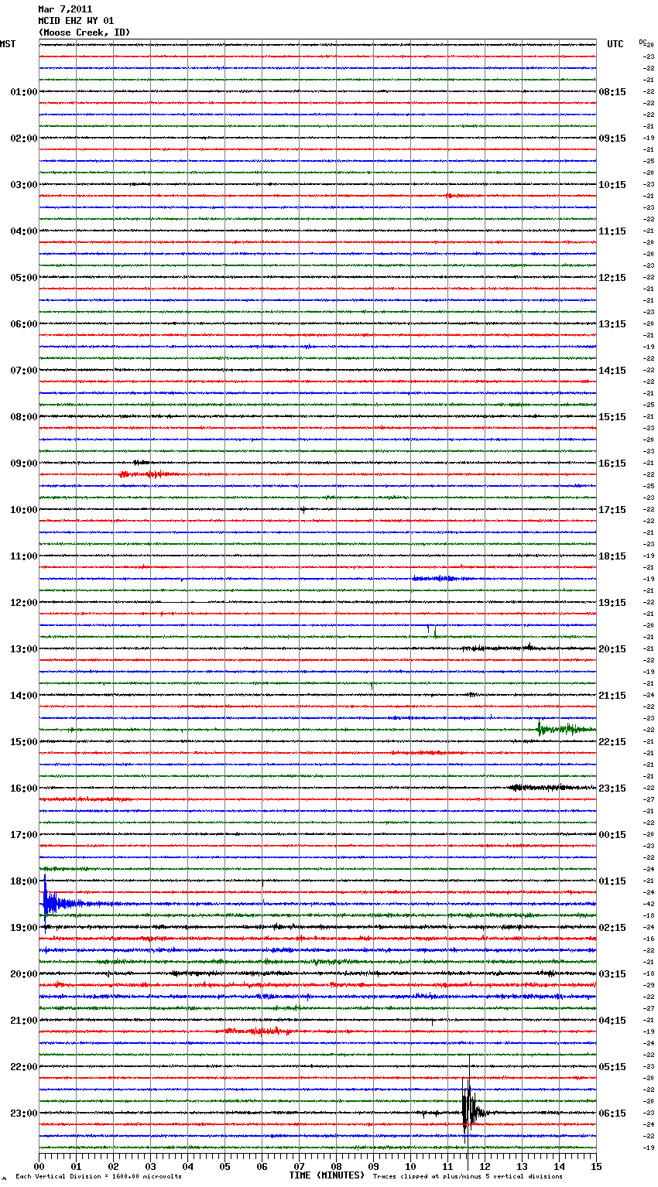Screen dimensions: 658x1187
Task: Click the "15" tick on minutes axis
Action: 595,1166
